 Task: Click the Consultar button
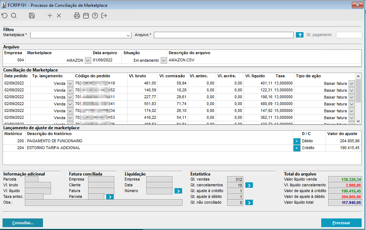23,223
